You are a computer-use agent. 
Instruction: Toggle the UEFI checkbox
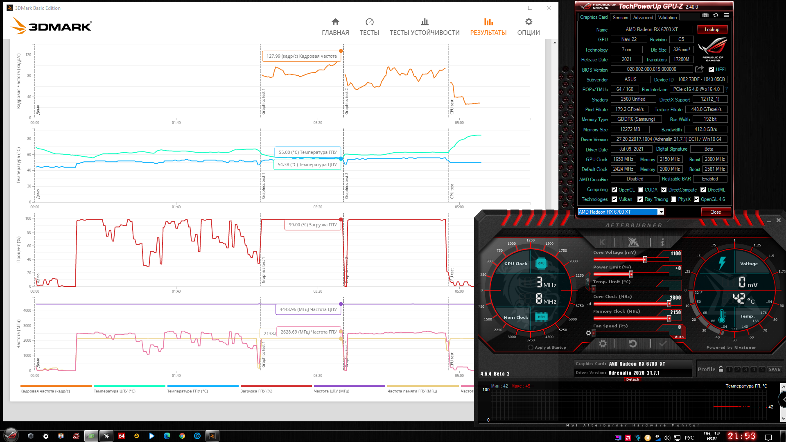[x=711, y=70]
